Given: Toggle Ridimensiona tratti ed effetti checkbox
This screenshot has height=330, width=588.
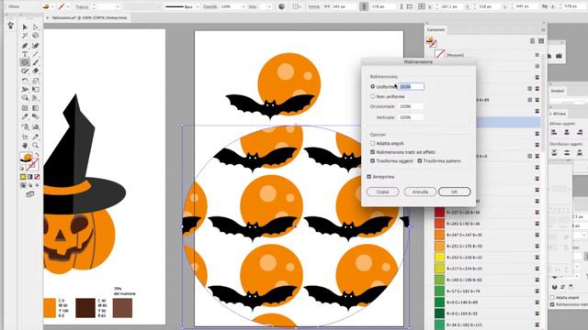Looking at the screenshot, I should click(372, 152).
